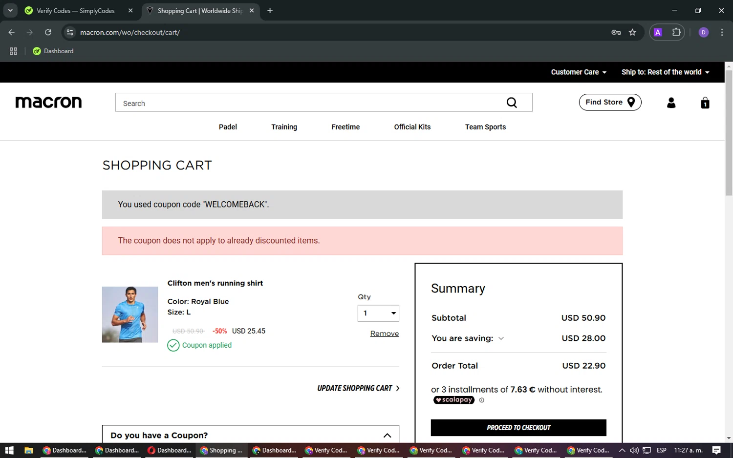Open the Team Sports menu
Viewport: 733px width, 458px height.
pyautogui.click(x=485, y=127)
